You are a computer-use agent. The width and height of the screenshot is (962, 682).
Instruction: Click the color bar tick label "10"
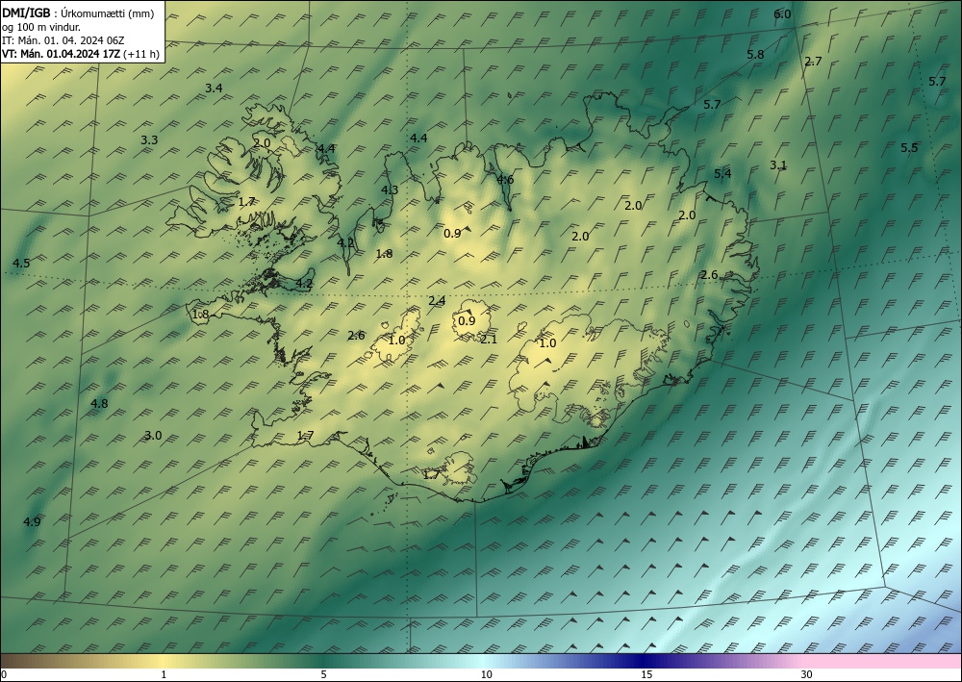tap(486, 675)
